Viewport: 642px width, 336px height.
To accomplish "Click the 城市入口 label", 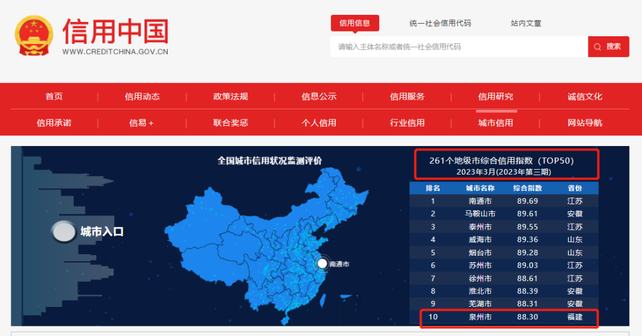I will 102,232.
